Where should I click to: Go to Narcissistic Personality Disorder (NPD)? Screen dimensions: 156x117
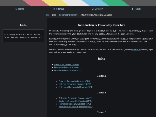pos(76,107)
